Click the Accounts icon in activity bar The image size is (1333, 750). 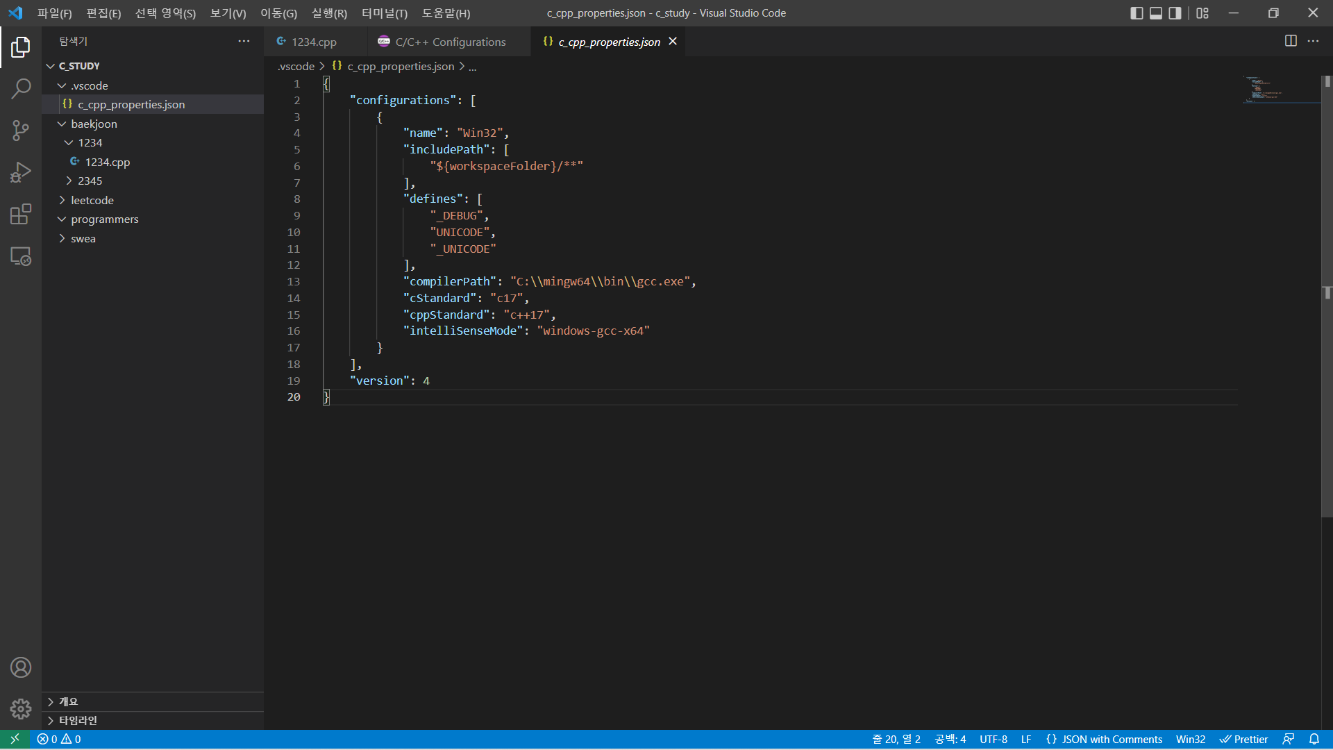coord(21,667)
